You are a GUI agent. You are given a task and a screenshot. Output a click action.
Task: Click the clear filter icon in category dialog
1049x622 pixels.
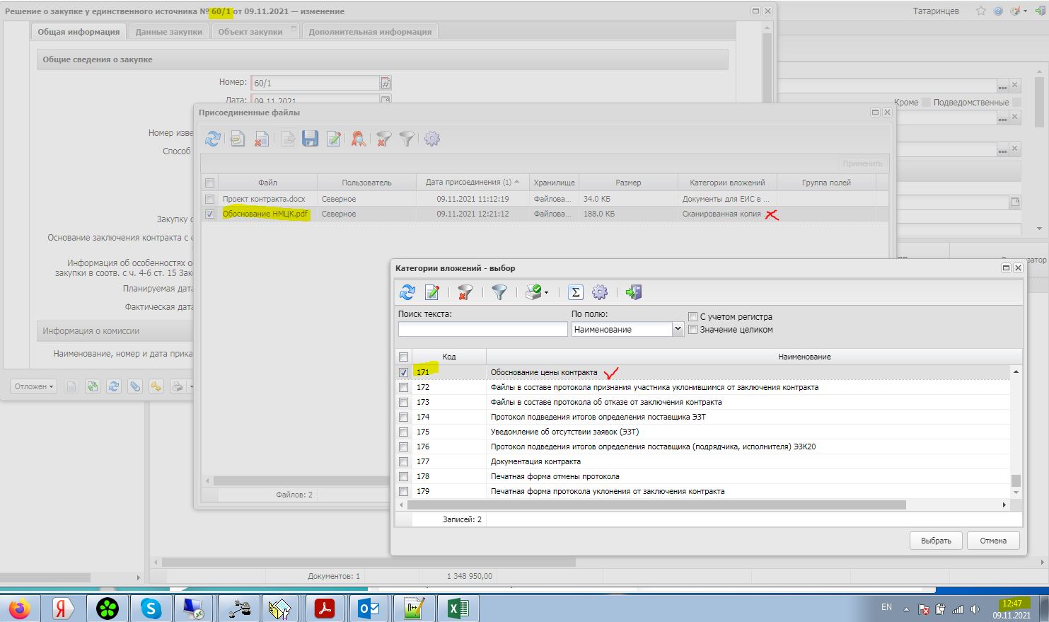pyautogui.click(x=465, y=292)
